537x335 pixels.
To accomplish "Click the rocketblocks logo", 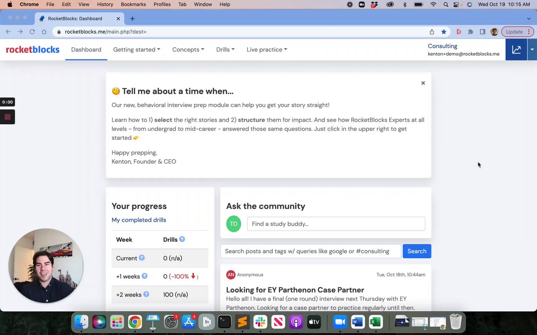I will pyautogui.click(x=33, y=49).
